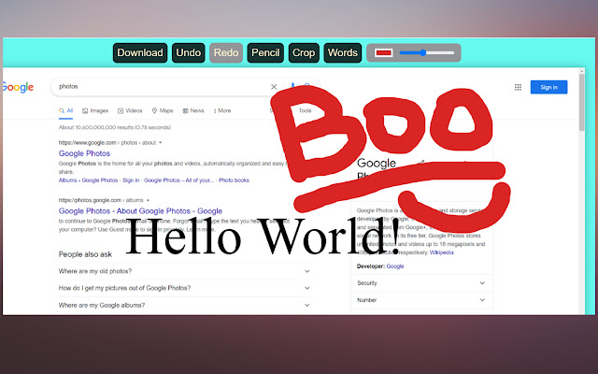Switch to the News tab

(x=193, y=110)
